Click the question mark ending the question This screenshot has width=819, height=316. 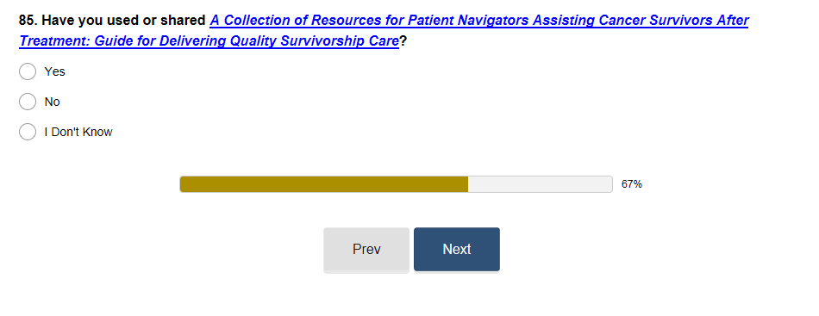point(403,41)
